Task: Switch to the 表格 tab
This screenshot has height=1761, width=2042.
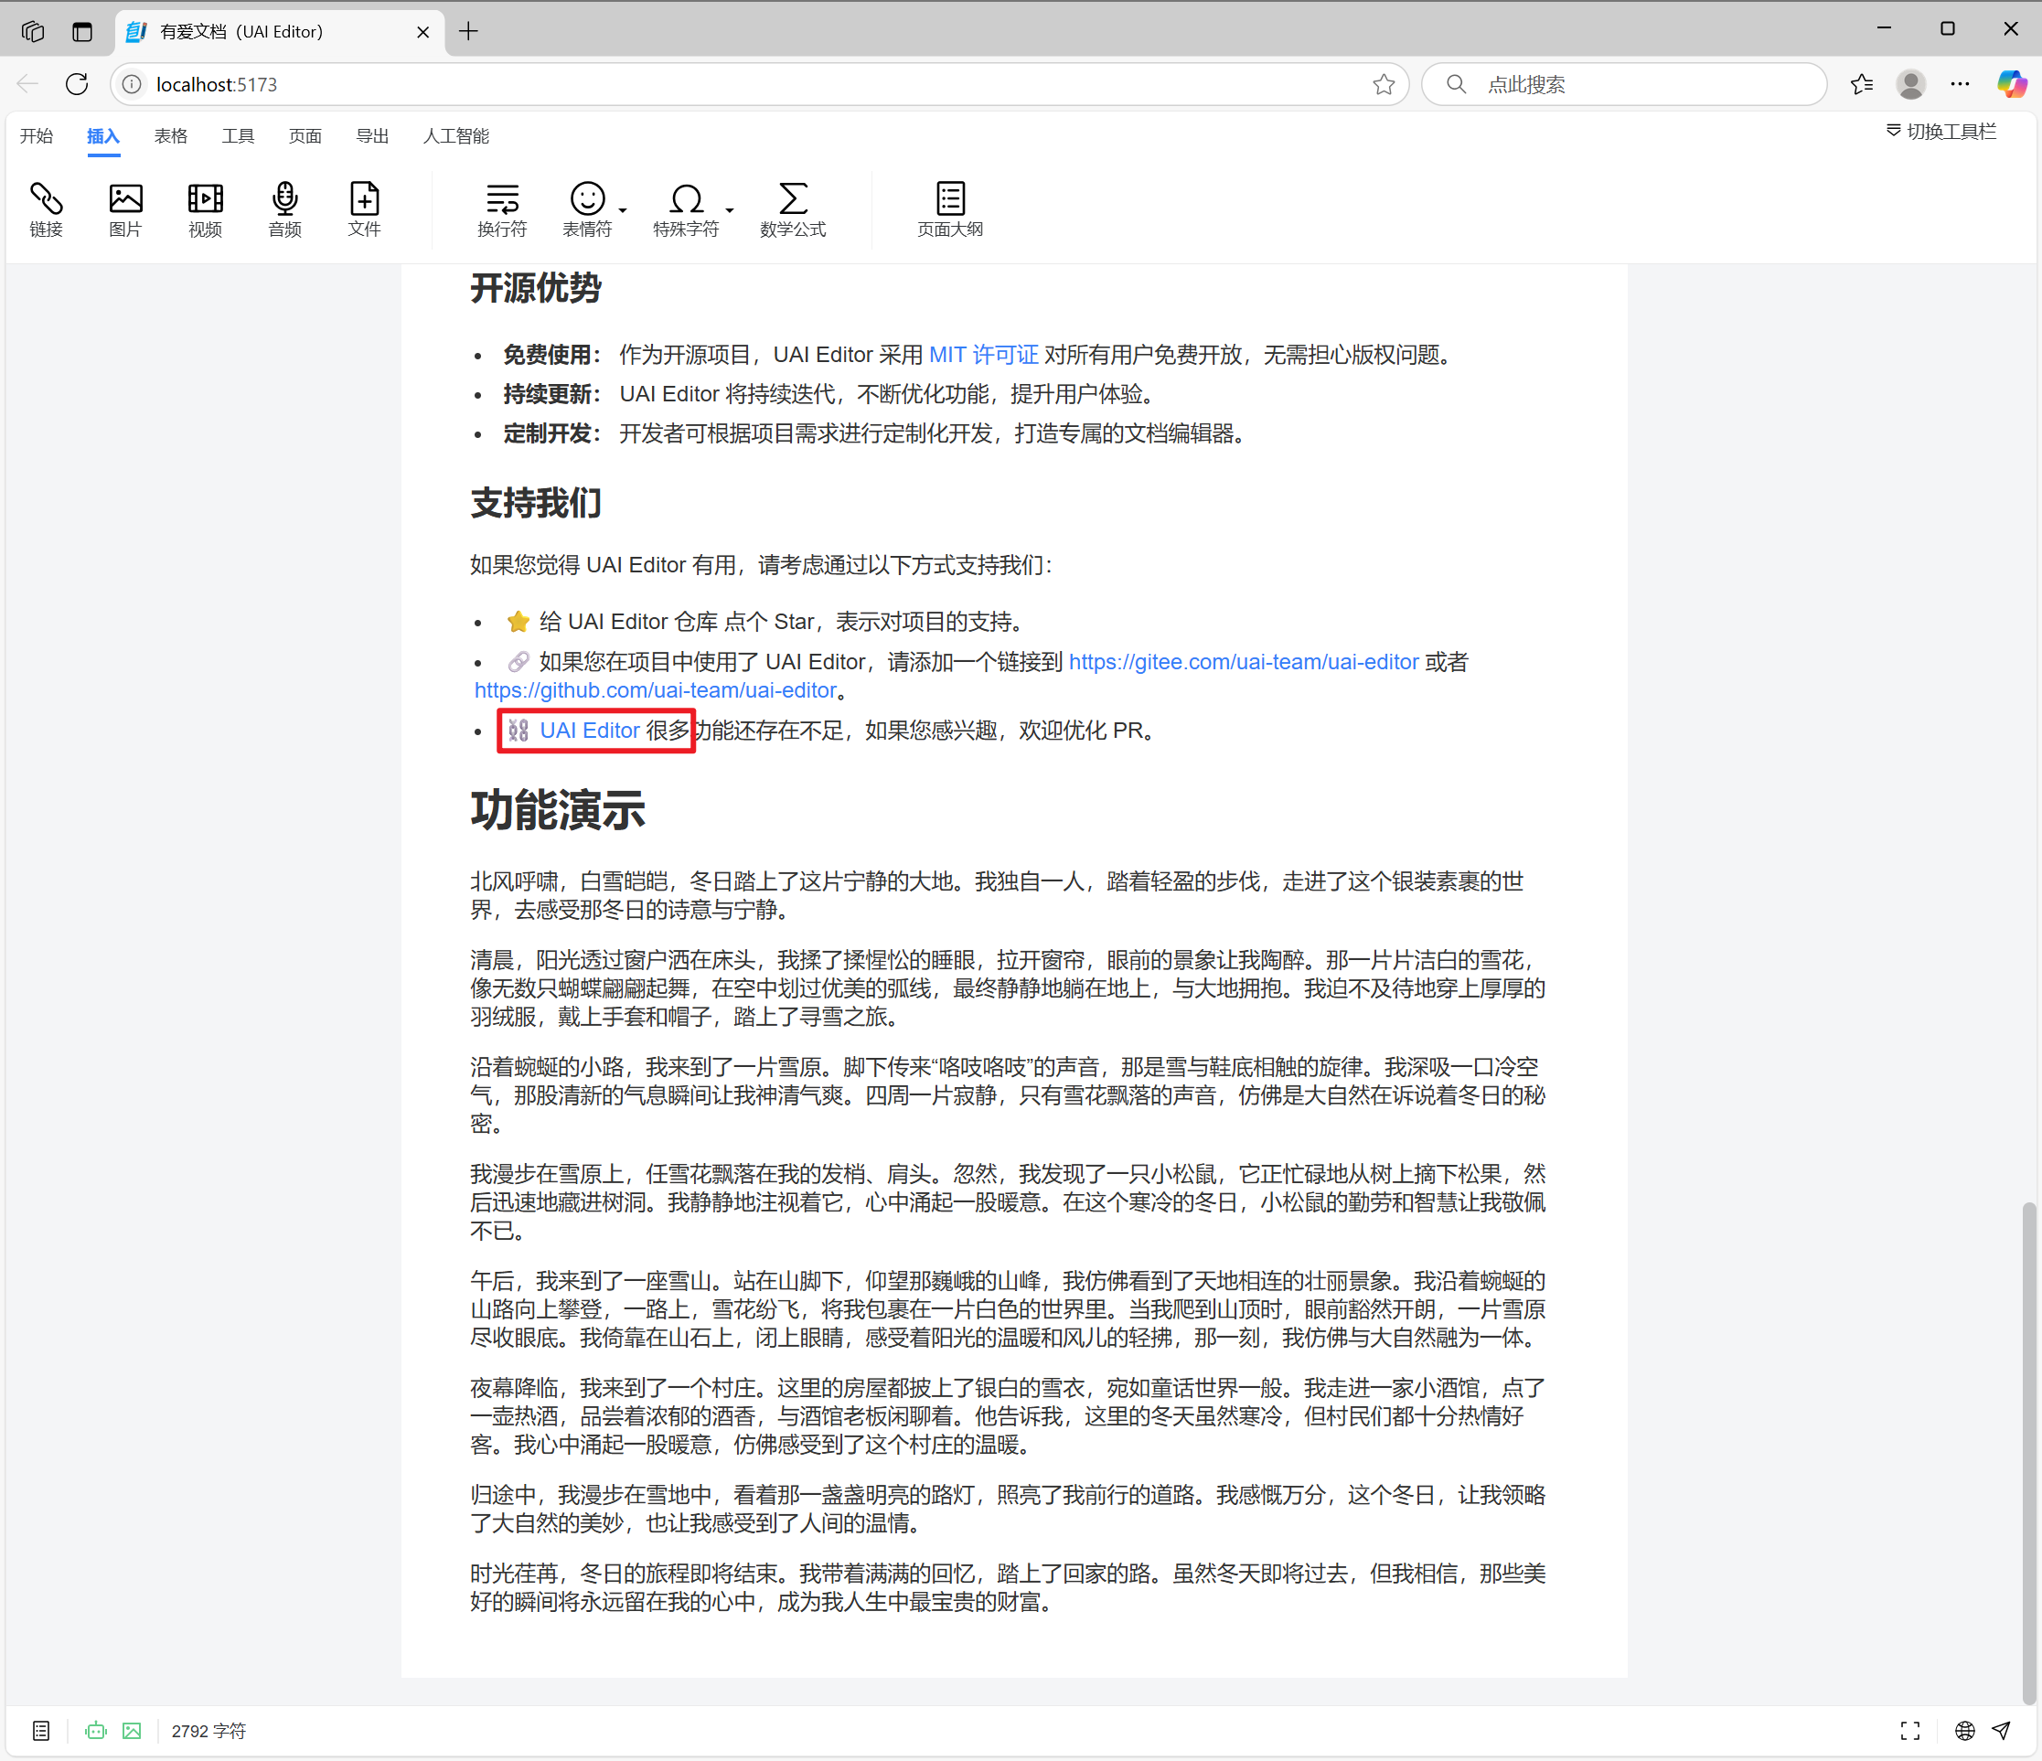Action: (170, 136)
